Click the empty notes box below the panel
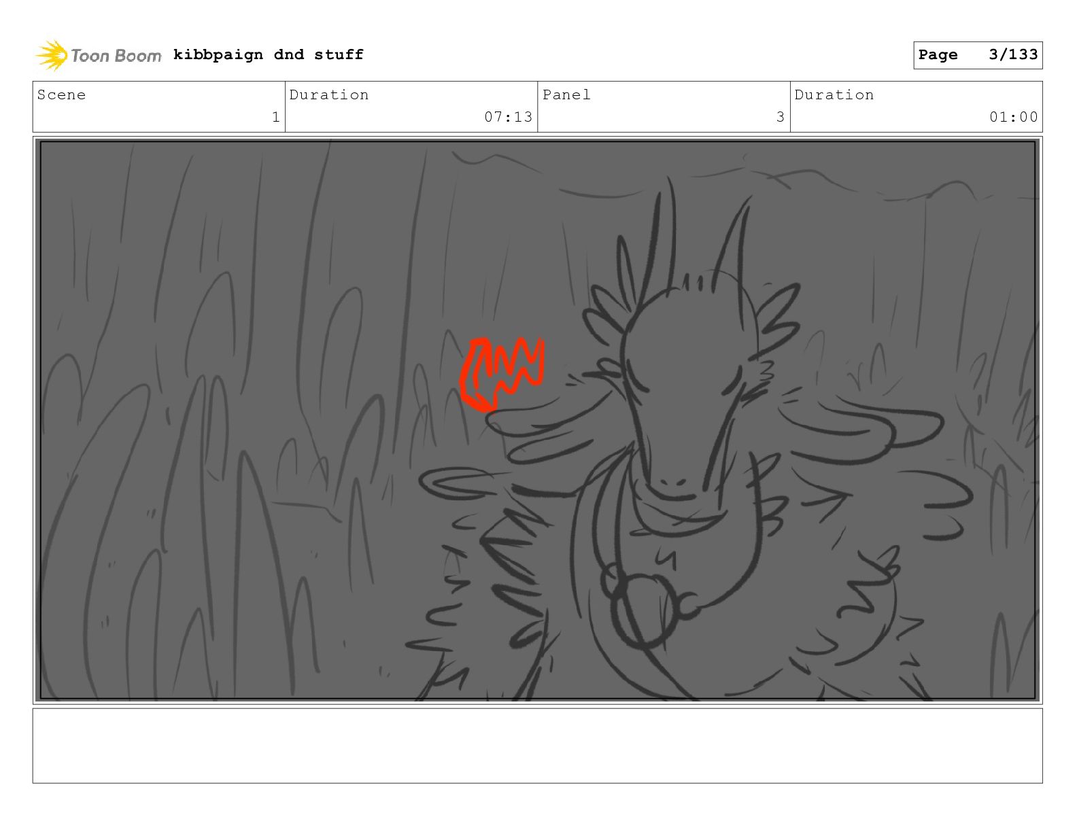 538,746
